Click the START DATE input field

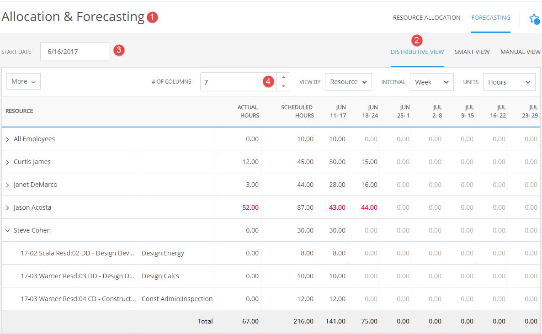point(74,51)
